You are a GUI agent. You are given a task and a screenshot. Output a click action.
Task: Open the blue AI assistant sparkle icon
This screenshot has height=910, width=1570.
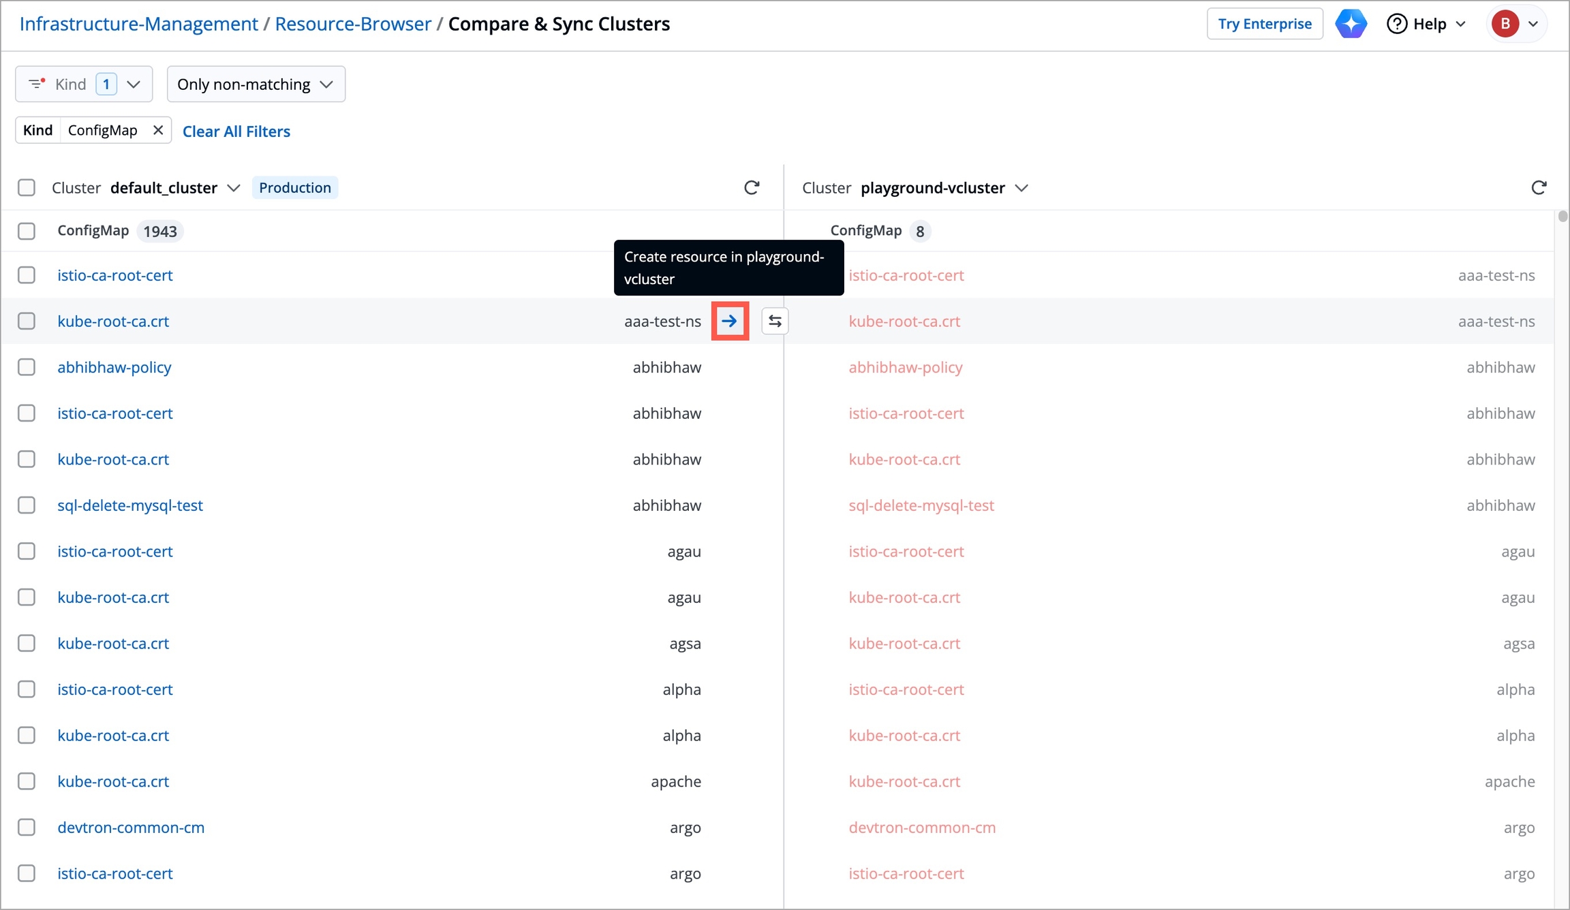(x=1351, y=24)
